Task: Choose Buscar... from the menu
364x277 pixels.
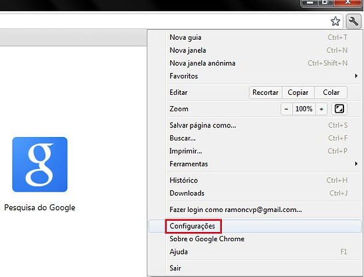Action: point(255,138)
